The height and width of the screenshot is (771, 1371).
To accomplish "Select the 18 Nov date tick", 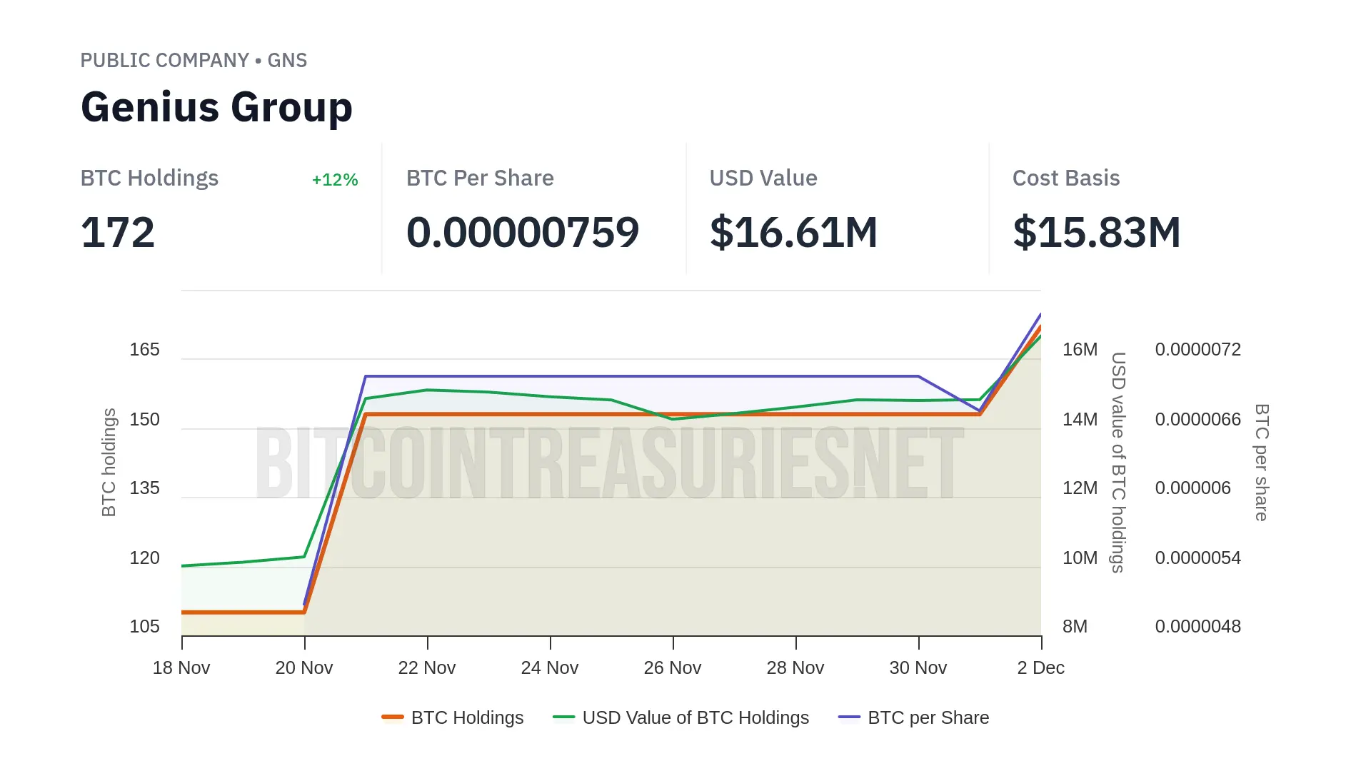I will [181, 668].
